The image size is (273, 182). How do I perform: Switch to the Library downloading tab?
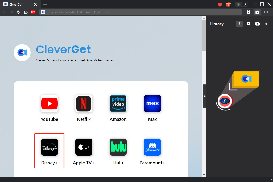tap(239, 24)
